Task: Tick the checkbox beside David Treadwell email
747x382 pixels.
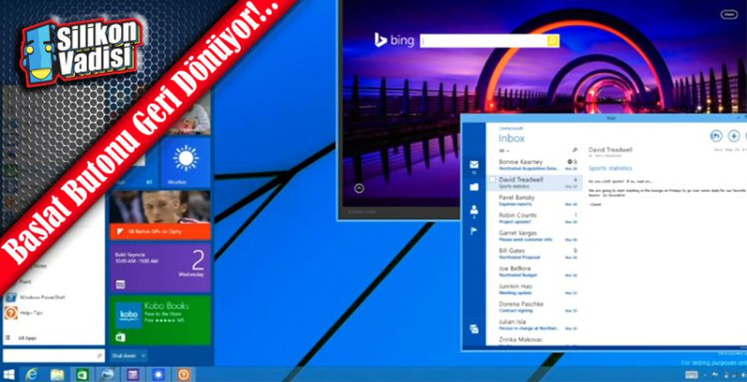Action: point(493,180)
